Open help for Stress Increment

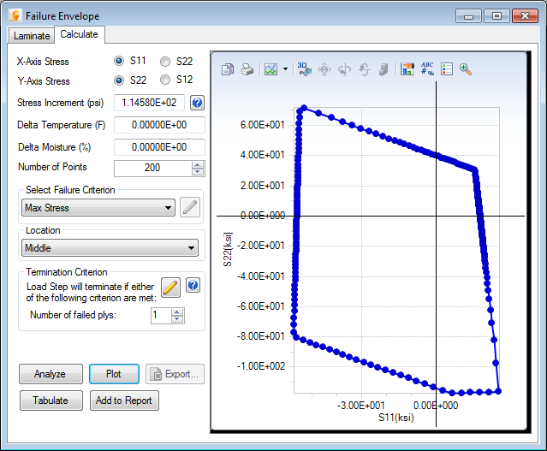197,103
